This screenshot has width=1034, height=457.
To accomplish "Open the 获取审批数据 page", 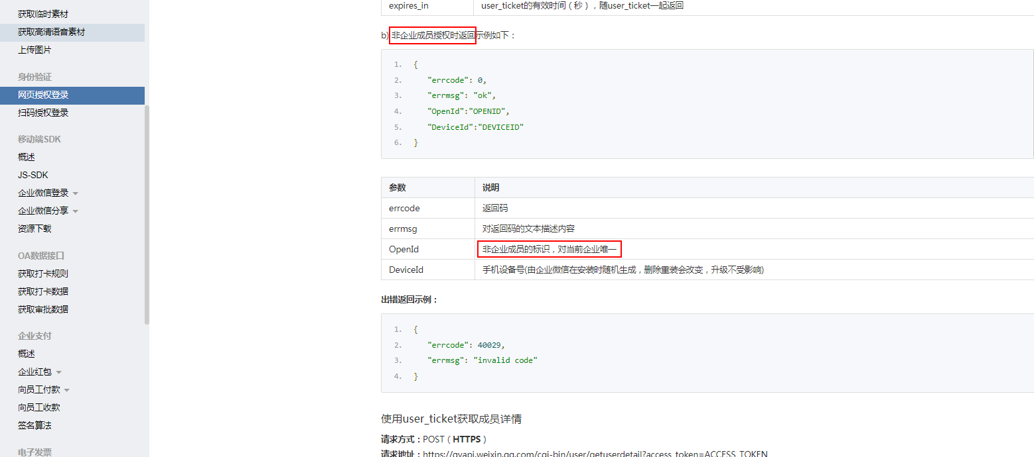I will click(x=44, y=309).
